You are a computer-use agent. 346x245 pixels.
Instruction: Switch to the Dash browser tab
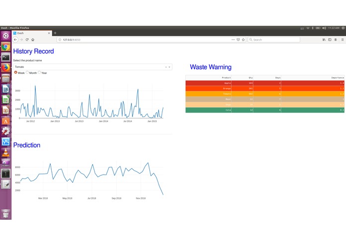point(32,33)
